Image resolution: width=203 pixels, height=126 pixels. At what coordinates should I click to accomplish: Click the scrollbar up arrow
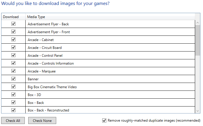coord(197,23)
